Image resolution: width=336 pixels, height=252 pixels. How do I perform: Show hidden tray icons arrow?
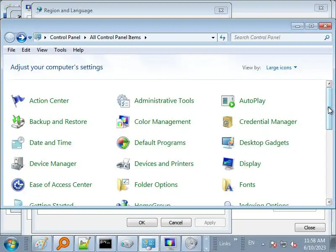click(263, 244)
